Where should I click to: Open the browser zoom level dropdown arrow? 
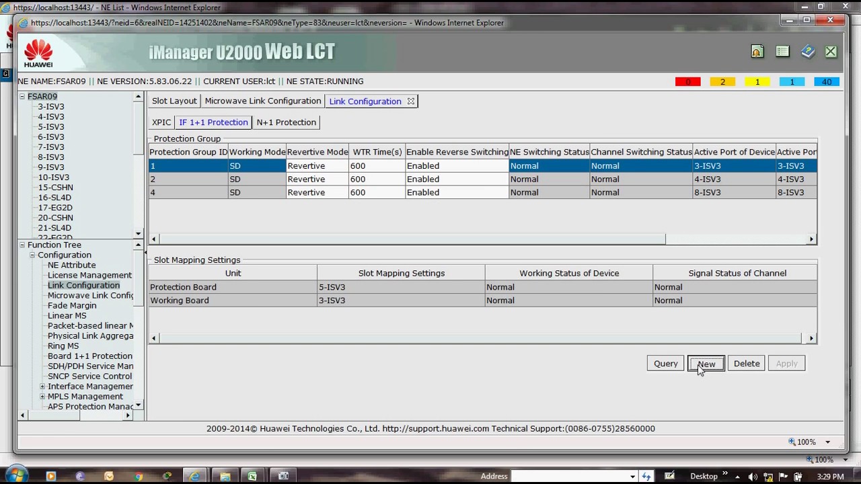tap(827, 442)
